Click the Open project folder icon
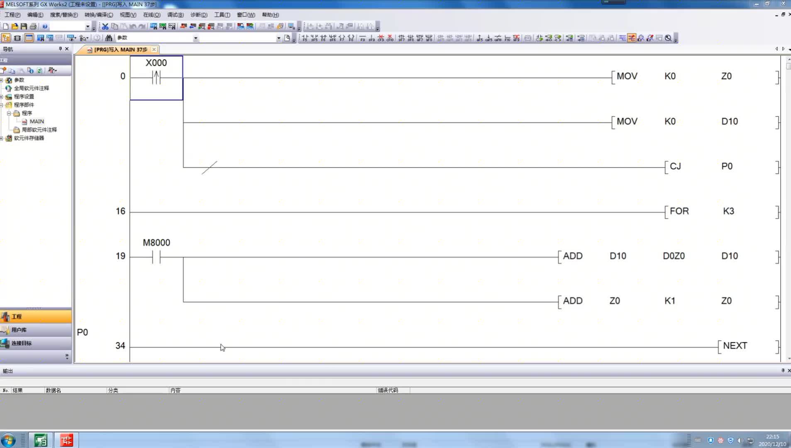This screenshot has width=791, height=448. pos(15,27)
